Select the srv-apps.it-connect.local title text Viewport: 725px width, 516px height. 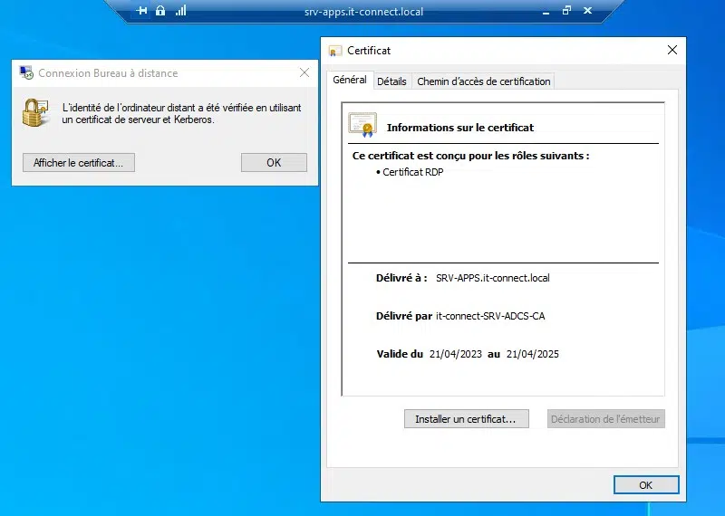(363, 12)
